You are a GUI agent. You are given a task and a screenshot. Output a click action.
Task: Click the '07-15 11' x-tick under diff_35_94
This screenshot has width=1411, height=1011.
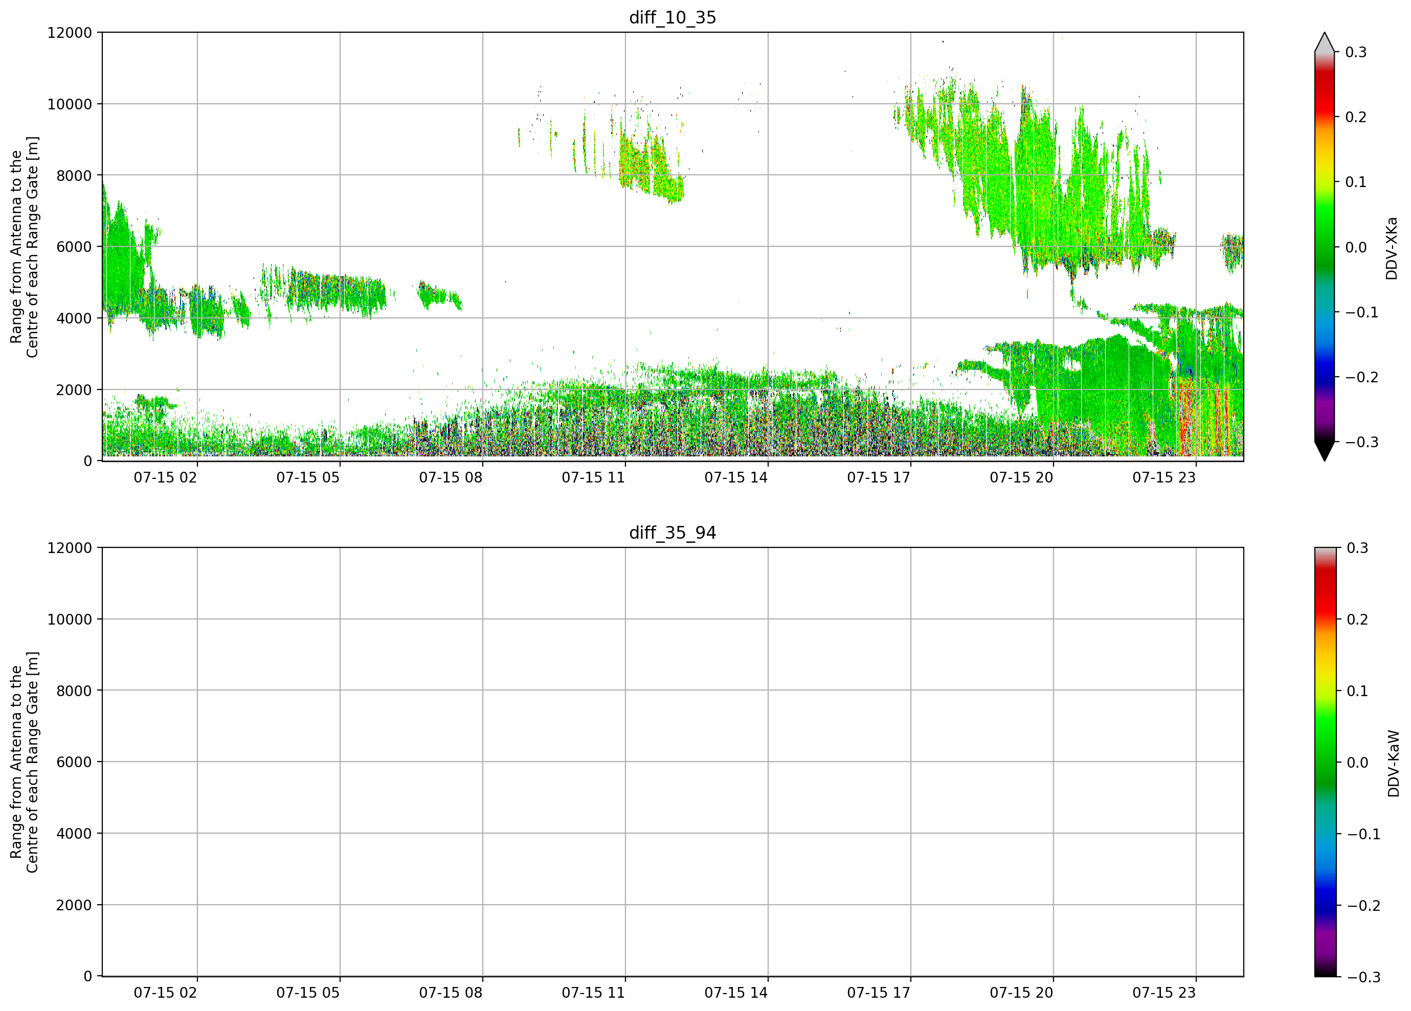pyautogui.click(x=594, y=993)
